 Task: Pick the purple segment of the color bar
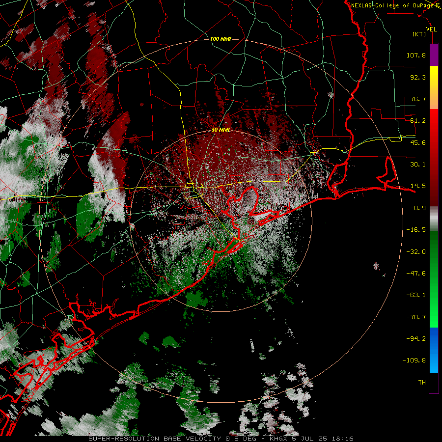click(434, 55)
